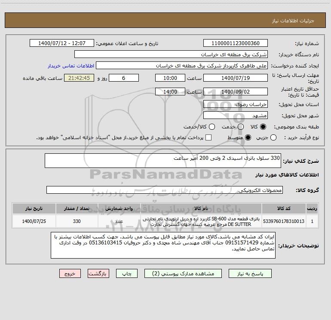Click the واحد شمارش column header

click(119, 208)
